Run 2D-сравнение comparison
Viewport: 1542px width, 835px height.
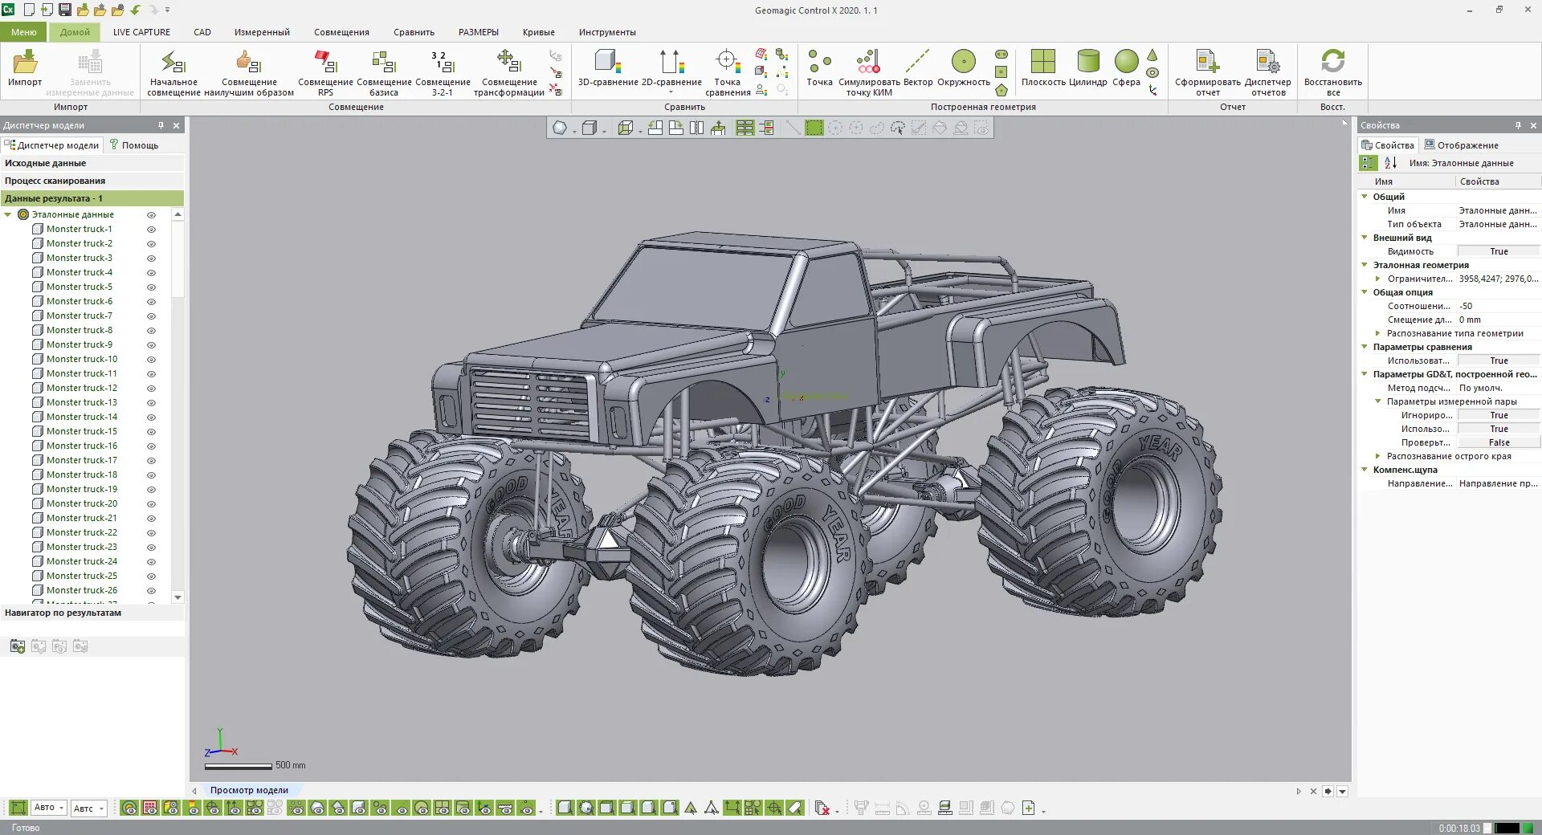click(x=671, y=71)
